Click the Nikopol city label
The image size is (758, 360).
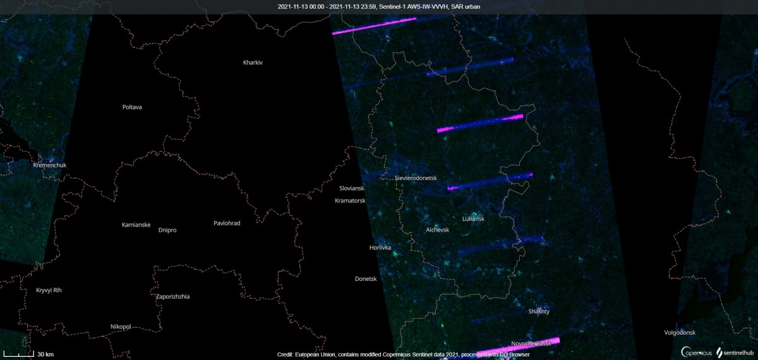click(x=120, y=327)
